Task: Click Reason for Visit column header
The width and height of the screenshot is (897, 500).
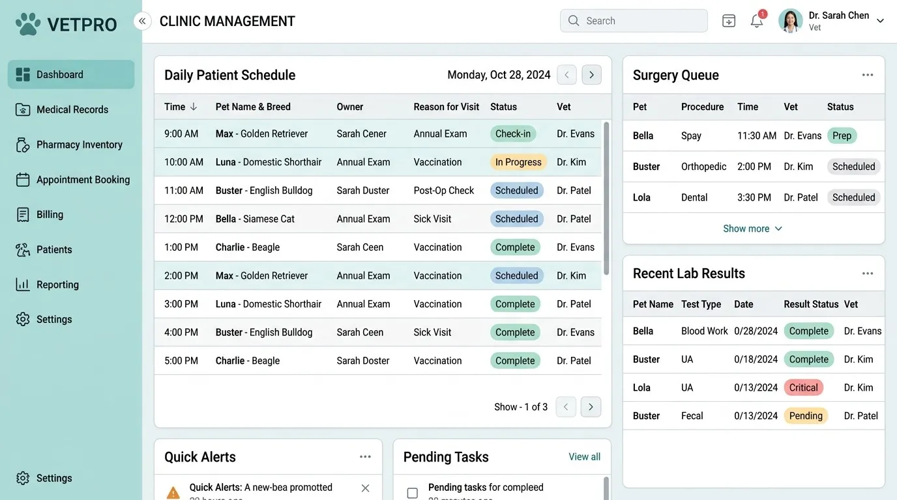Action: tap(446, 107)
